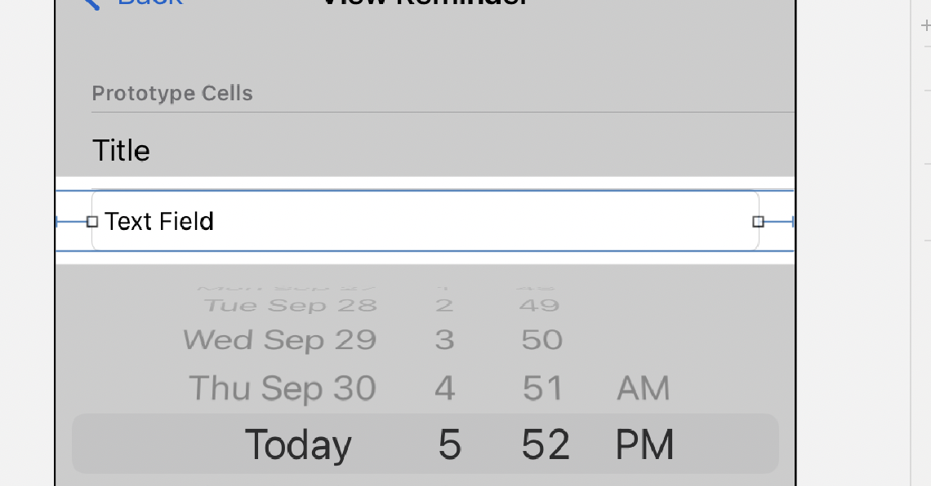This screenshot has width=931, height=486.
Task: Select the Title label
Action: pyautogui.click(x=121, y=151)
